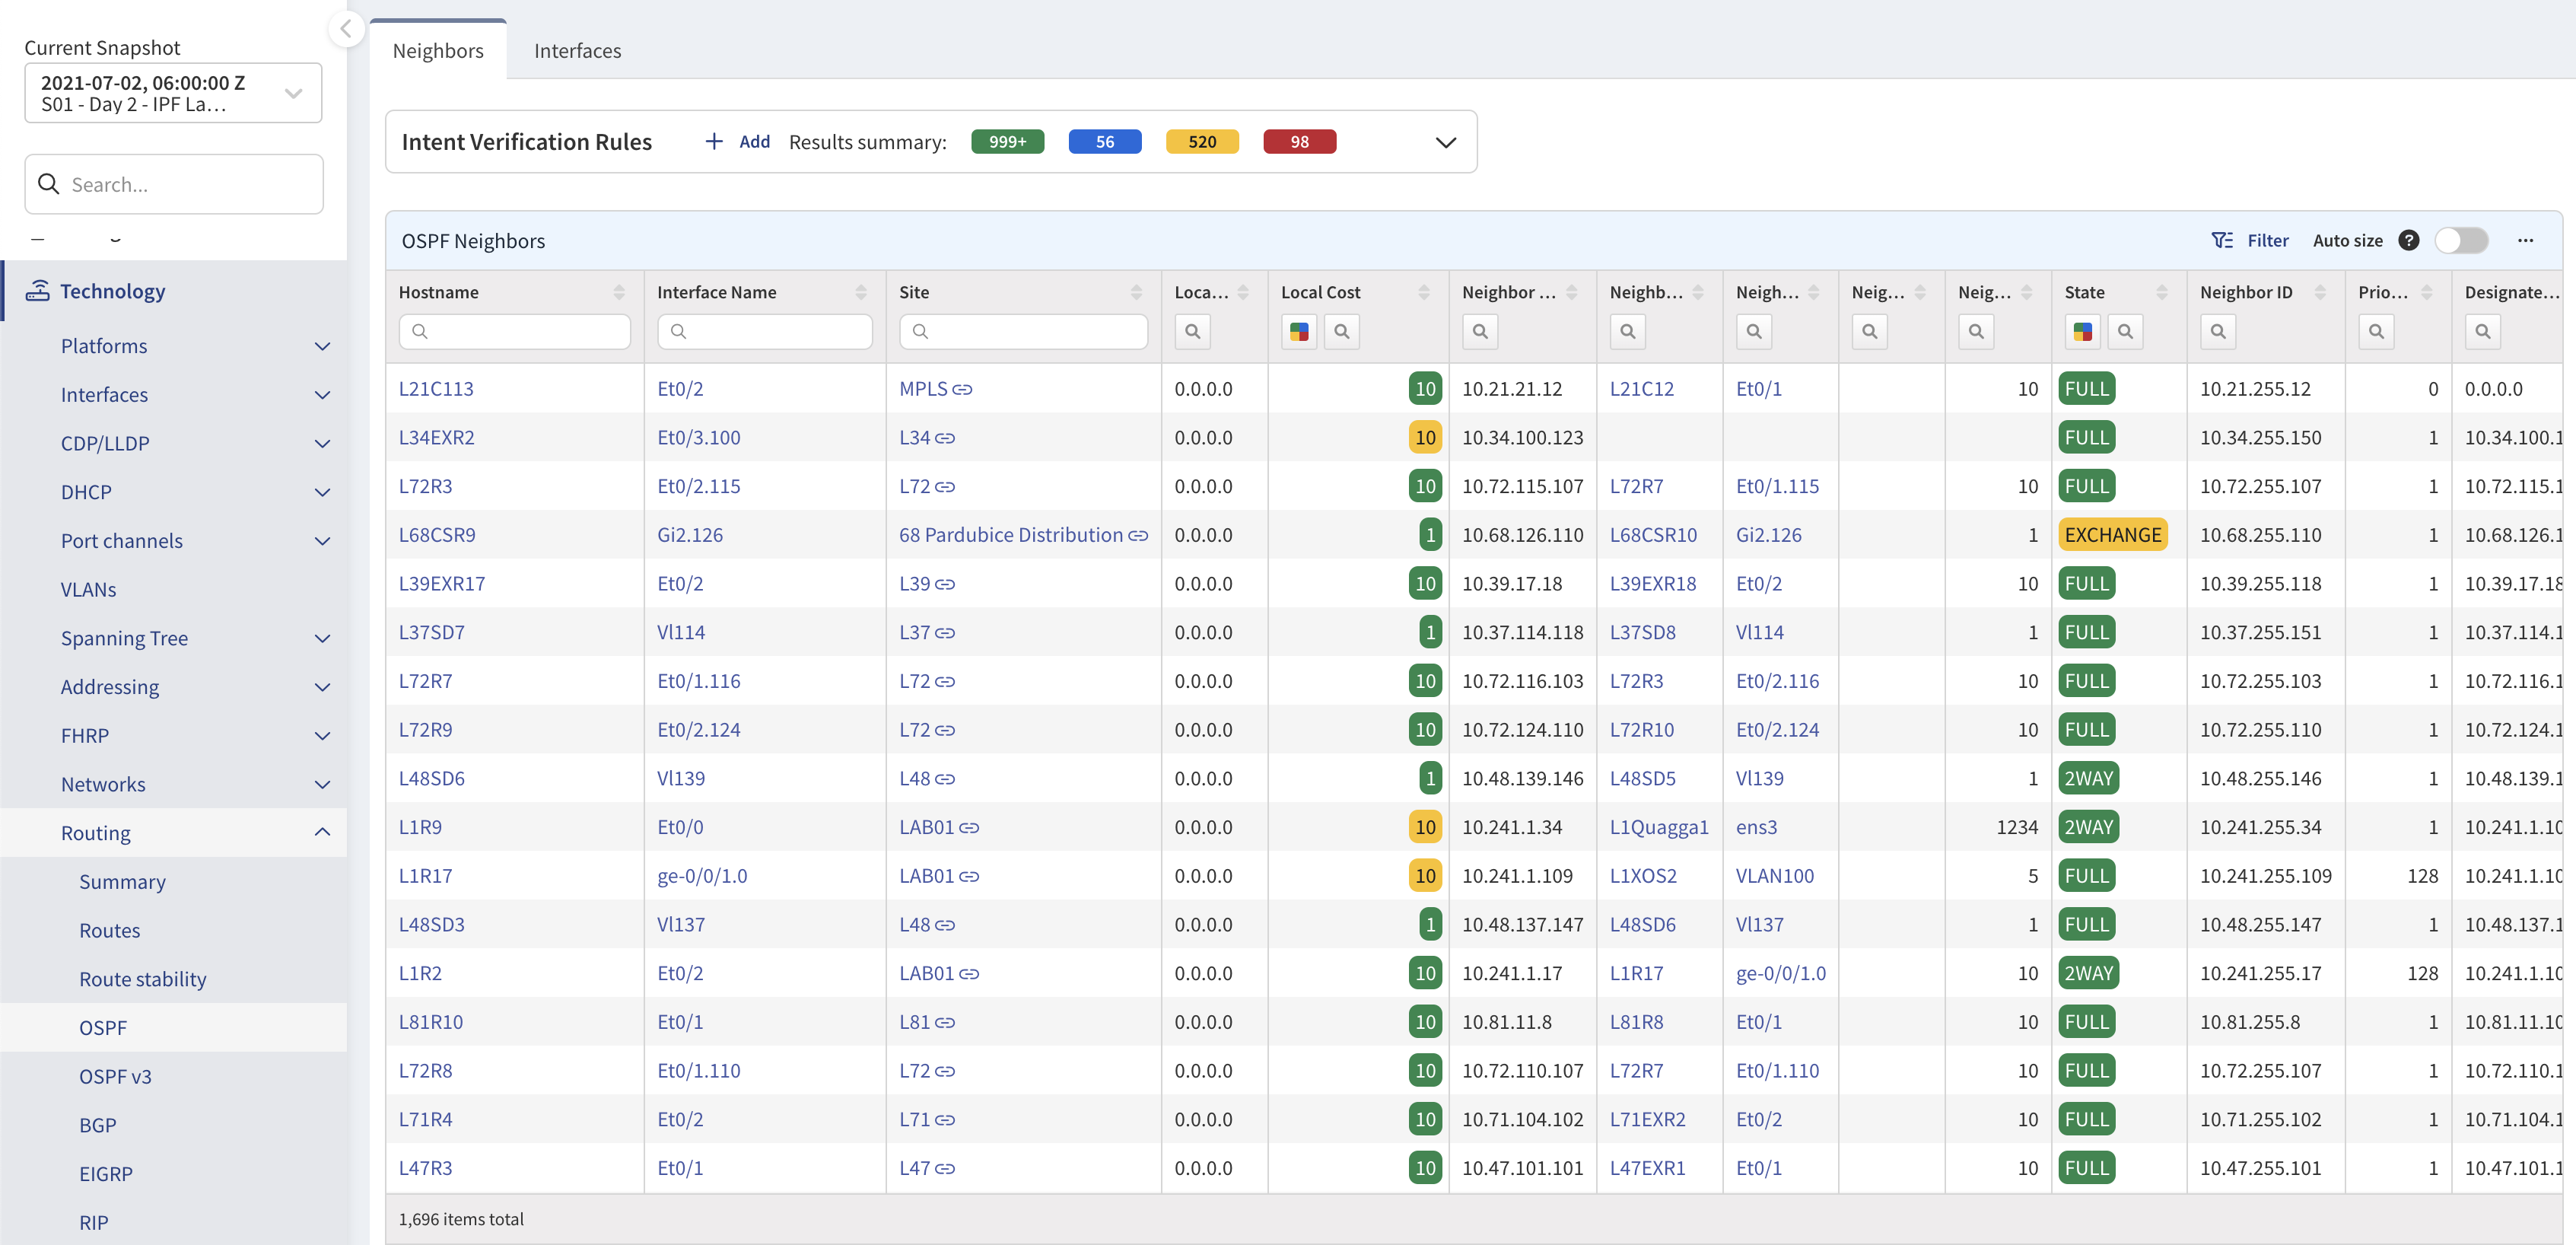Image resolution: width=2576 pixels, height=1245 pixels.
Task: Open the L68CSR9 hostname link
Action: point(437,535)
